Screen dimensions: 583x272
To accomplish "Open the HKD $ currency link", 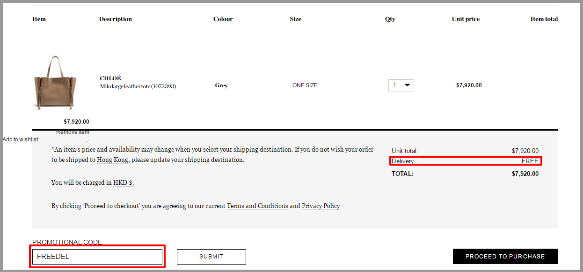I will (124, 182).
